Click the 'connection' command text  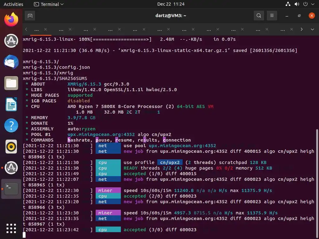pyautogui.click(x=177, y=140)
